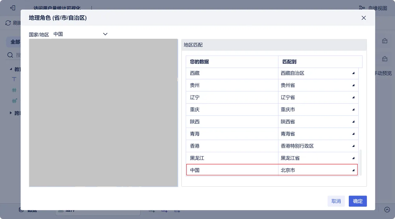Select the 青海 data cell
The image size is (395, 219).
tap(232, 134)
